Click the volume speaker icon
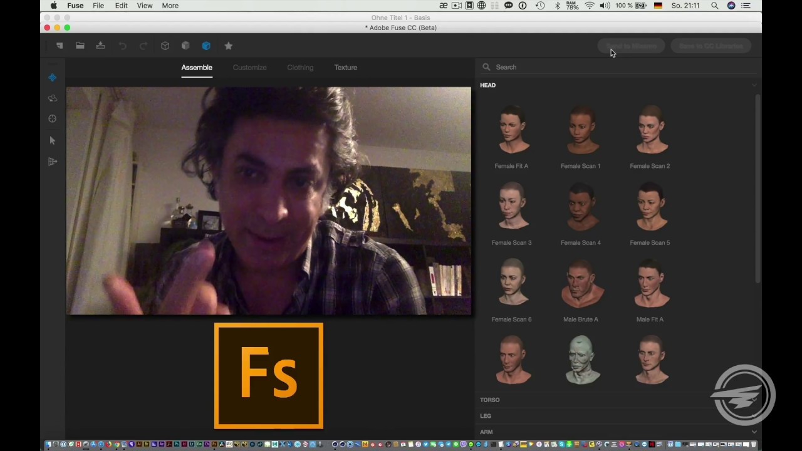802x451 pixels. (605, 6)
